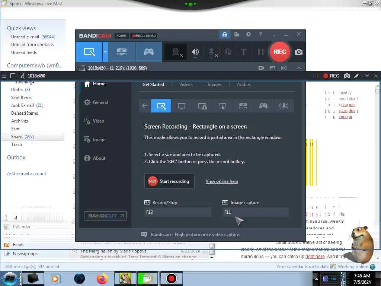This screenshot has width=381, height=286.
Task: Click the image icon in size bar
Action: click(x=272, y=68)
